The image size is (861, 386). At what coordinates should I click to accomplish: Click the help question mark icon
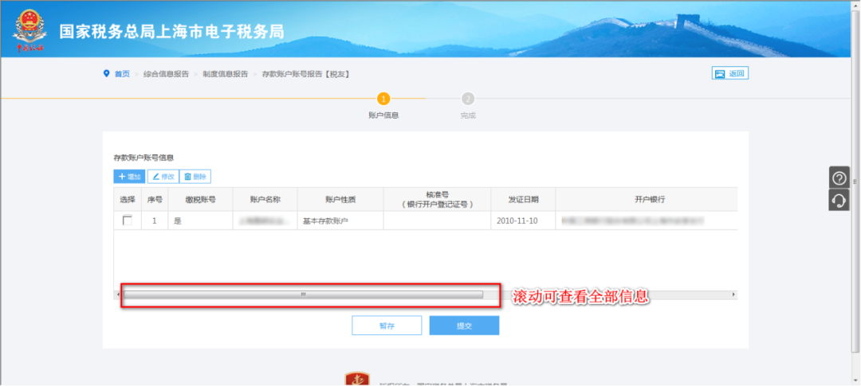(839, 178)
